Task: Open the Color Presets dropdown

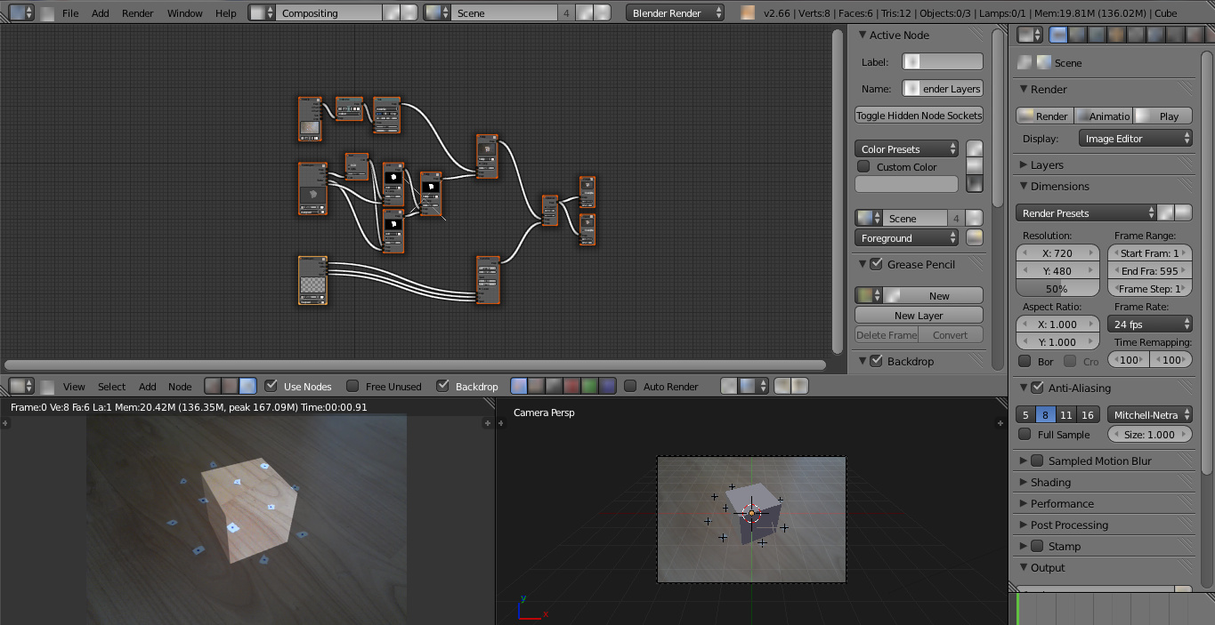Action: click(x=907, y=149)
